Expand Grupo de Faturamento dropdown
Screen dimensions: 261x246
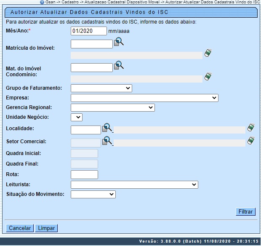click(101, 88)
